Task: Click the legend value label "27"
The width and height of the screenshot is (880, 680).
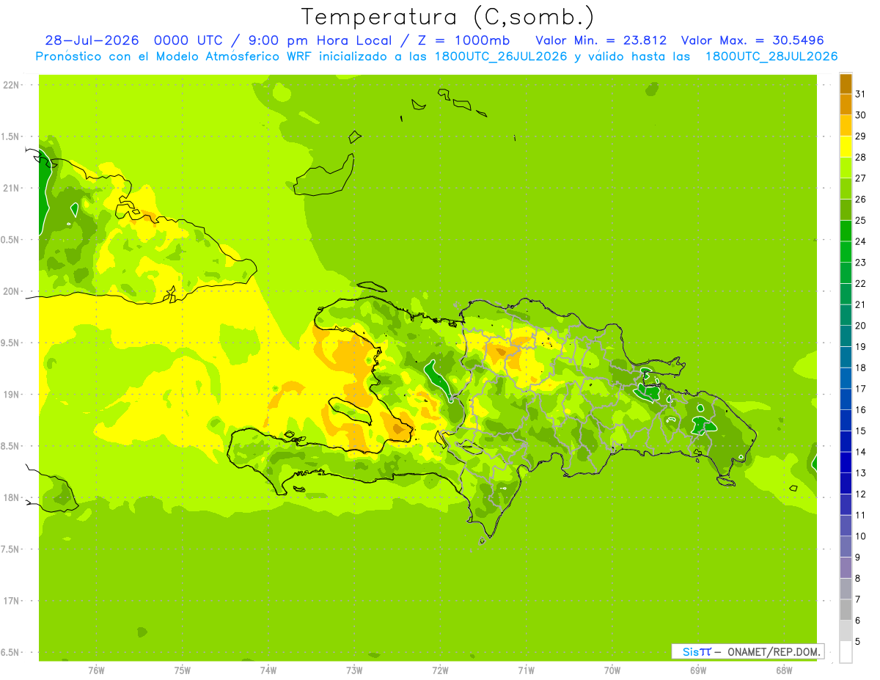Action: coord(860,178)
